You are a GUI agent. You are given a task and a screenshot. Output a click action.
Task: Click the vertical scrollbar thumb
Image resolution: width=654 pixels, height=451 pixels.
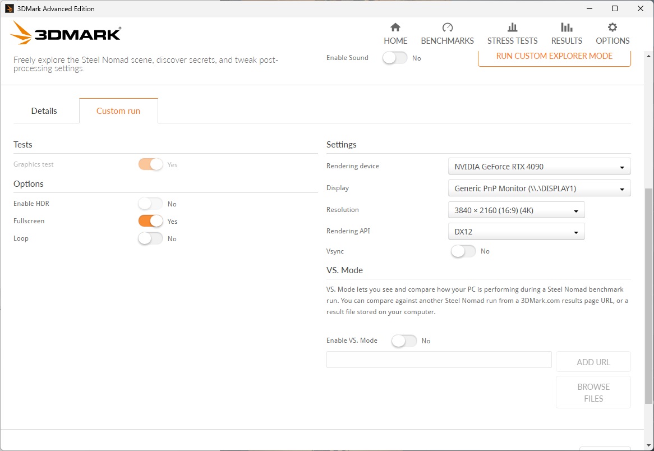pyautogui.click(x=648, y=296)
